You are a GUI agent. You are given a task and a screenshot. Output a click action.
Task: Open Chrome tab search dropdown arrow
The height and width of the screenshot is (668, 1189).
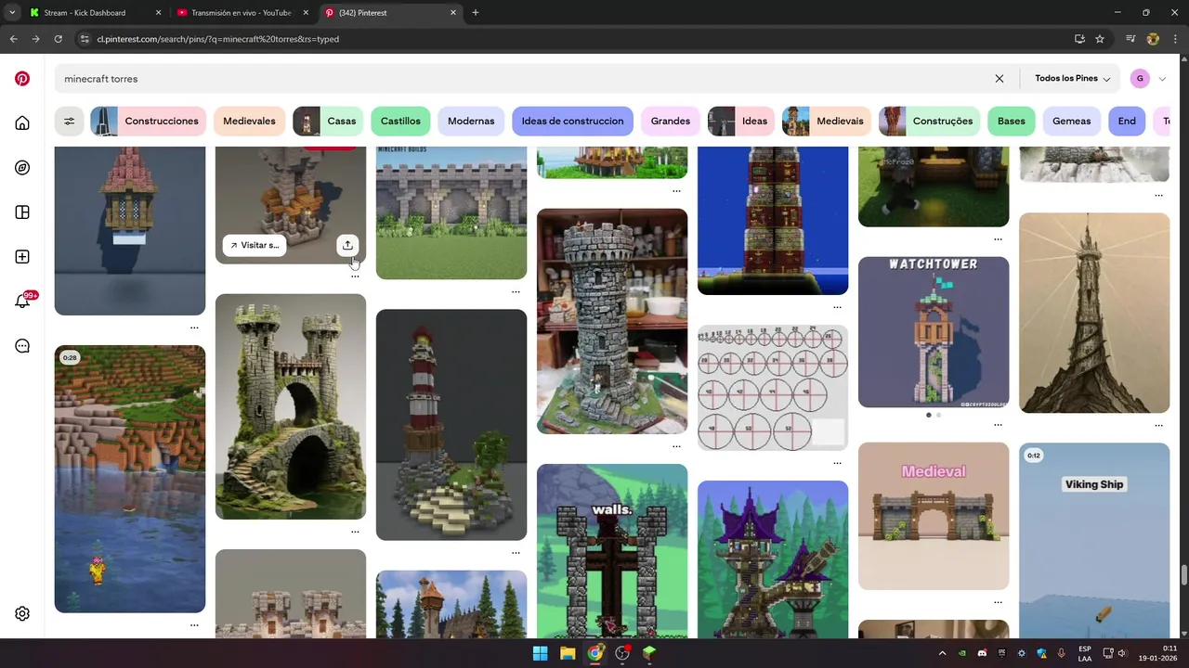[11, 13]
